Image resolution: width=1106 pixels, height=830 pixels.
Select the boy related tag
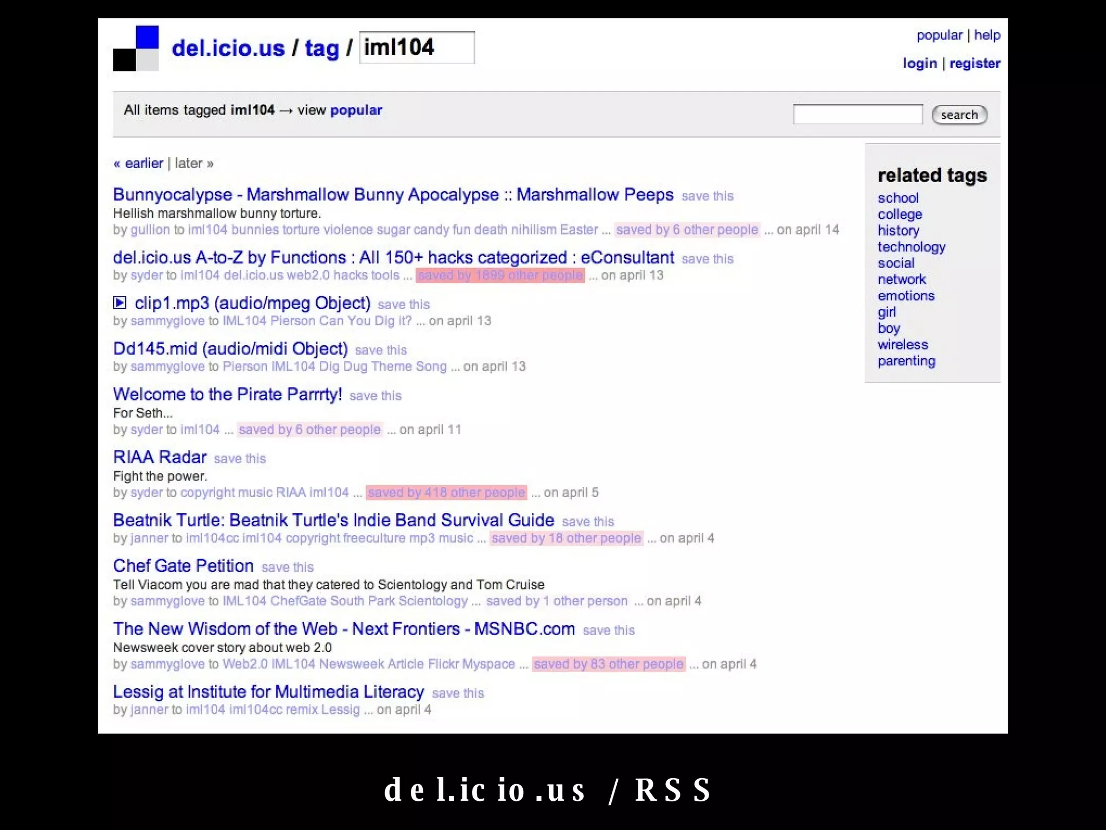tap(889, 329)
